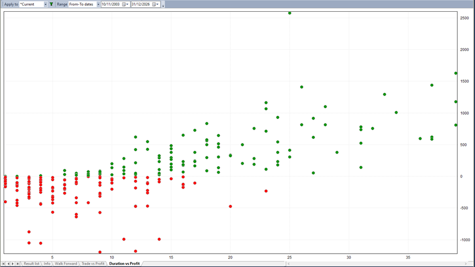Viewport: 475px width, 267px height.
Task: Go to next tab using arrow
Action: point(13,264)
